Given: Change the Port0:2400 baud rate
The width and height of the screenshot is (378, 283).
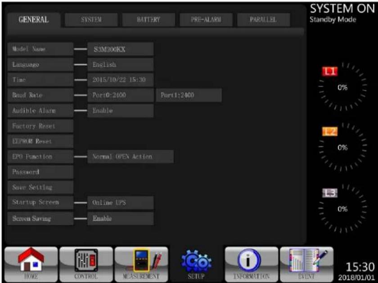Looking at the screenshot, I should [121, 95].
